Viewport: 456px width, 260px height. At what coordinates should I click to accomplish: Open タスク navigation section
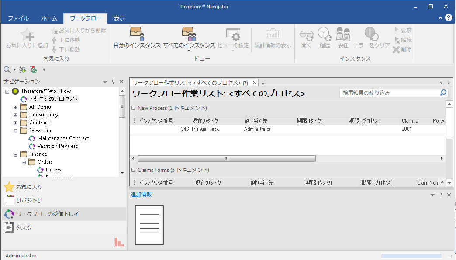(64, 227)
